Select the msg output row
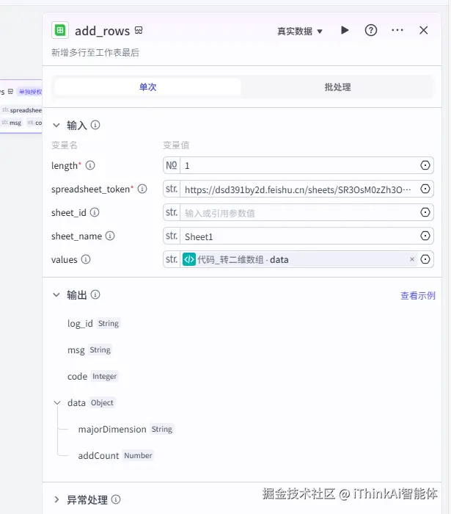The width and height of the screenshot is (451, 514). click(x=89, y=350)
